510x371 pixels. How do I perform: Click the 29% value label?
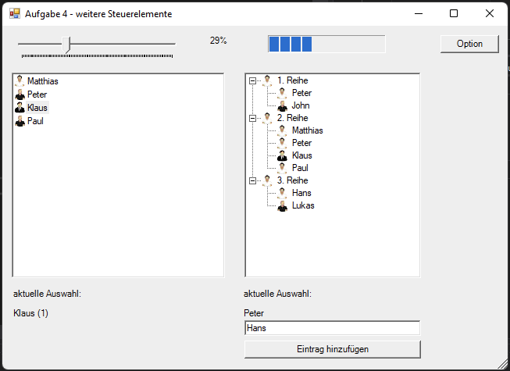pos(218,41)
